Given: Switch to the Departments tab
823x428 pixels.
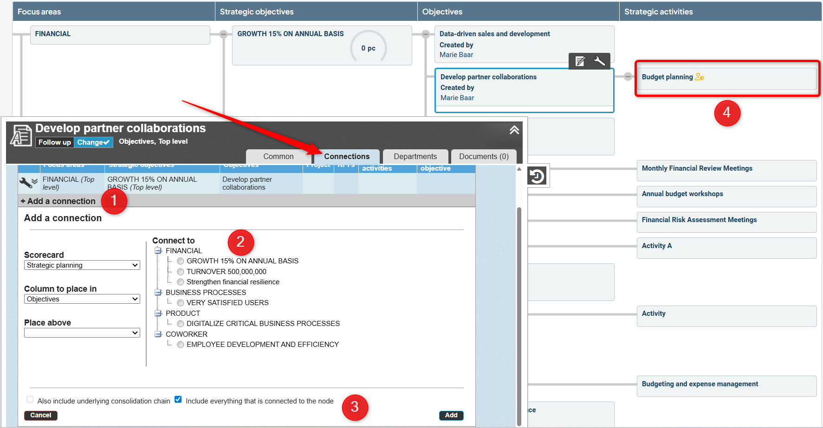Looking at the screenshot, I should [x=415, y=157].
